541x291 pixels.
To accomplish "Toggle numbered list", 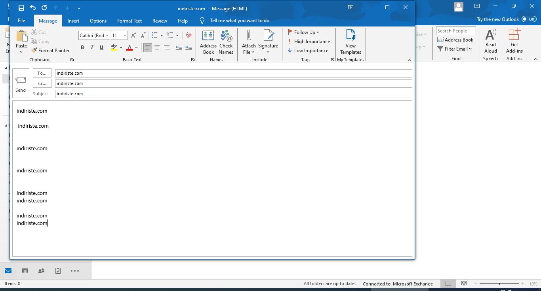I will coord(170,35).
